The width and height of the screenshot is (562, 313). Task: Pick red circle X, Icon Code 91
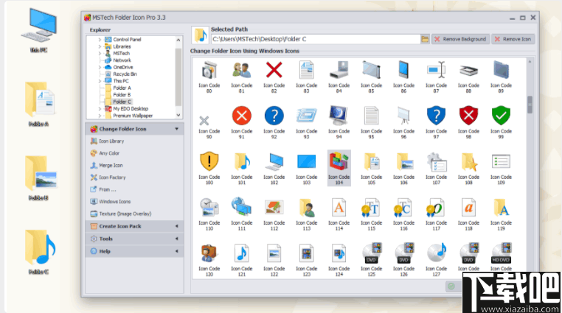pyautogui.click(x=242, y=116)
